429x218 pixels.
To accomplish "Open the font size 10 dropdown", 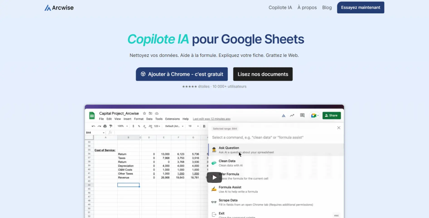I will click(194, 126).
